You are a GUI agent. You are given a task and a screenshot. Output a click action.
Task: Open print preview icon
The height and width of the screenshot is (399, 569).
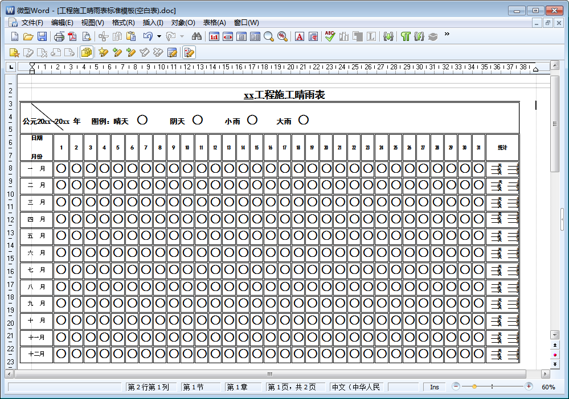click(x=87, y=36)
